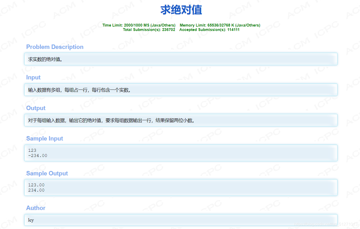Click sample input value -234.00
The image size is (360, 229).
[x=38, y=156]
